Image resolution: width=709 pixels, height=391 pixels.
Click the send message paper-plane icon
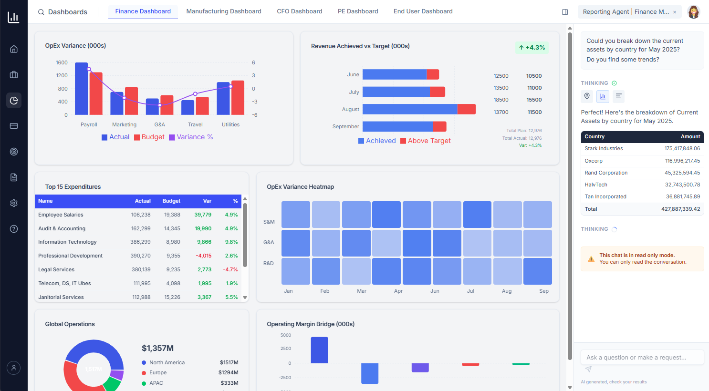(588, 369)
